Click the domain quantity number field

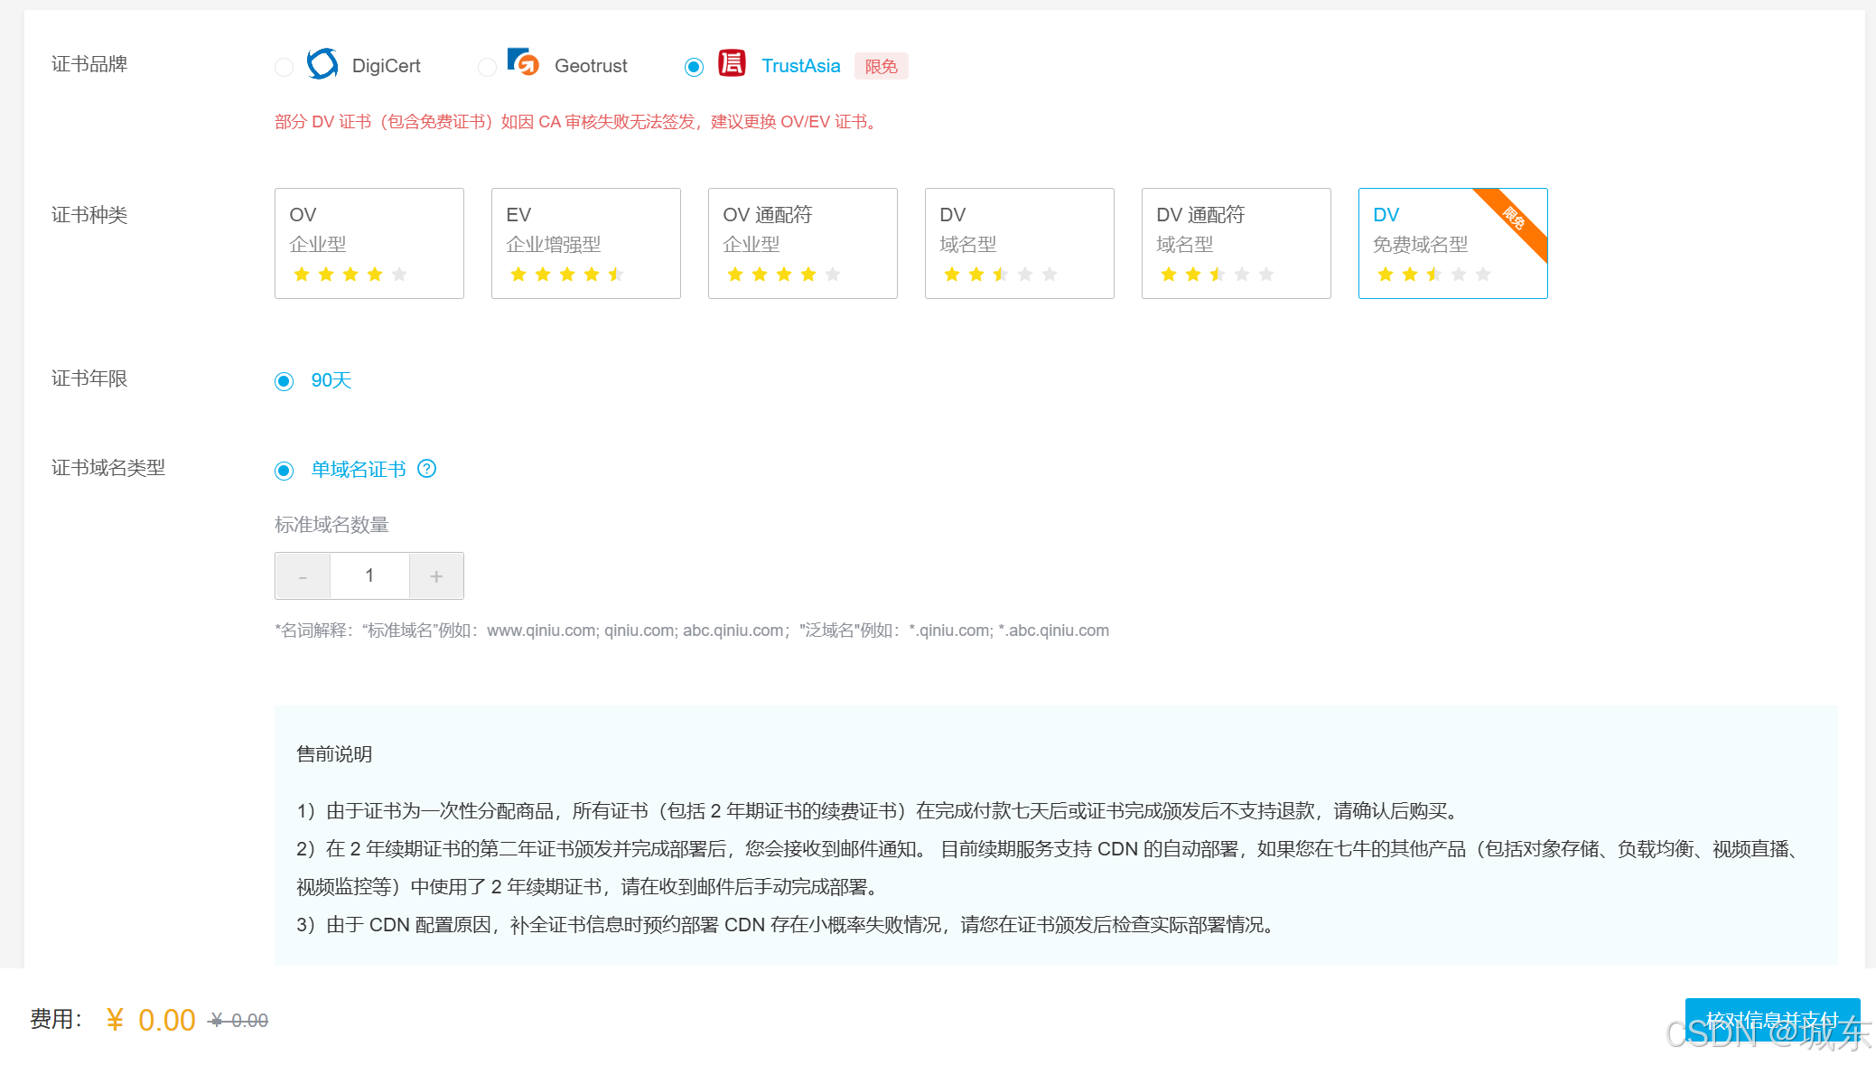pyautogui.click(x=369, y=576)
